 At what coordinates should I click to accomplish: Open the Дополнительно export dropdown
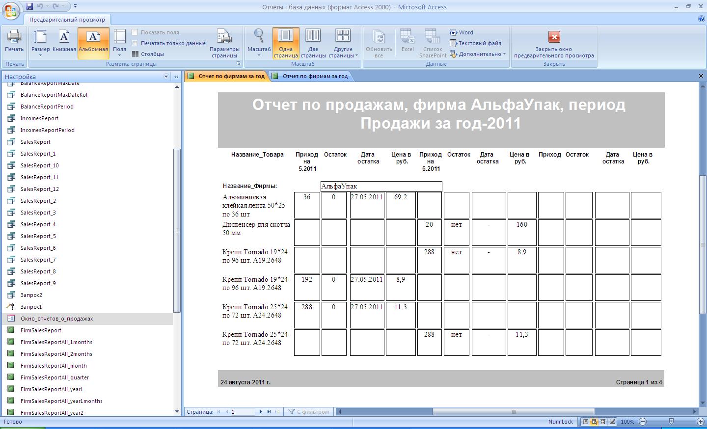478,54
